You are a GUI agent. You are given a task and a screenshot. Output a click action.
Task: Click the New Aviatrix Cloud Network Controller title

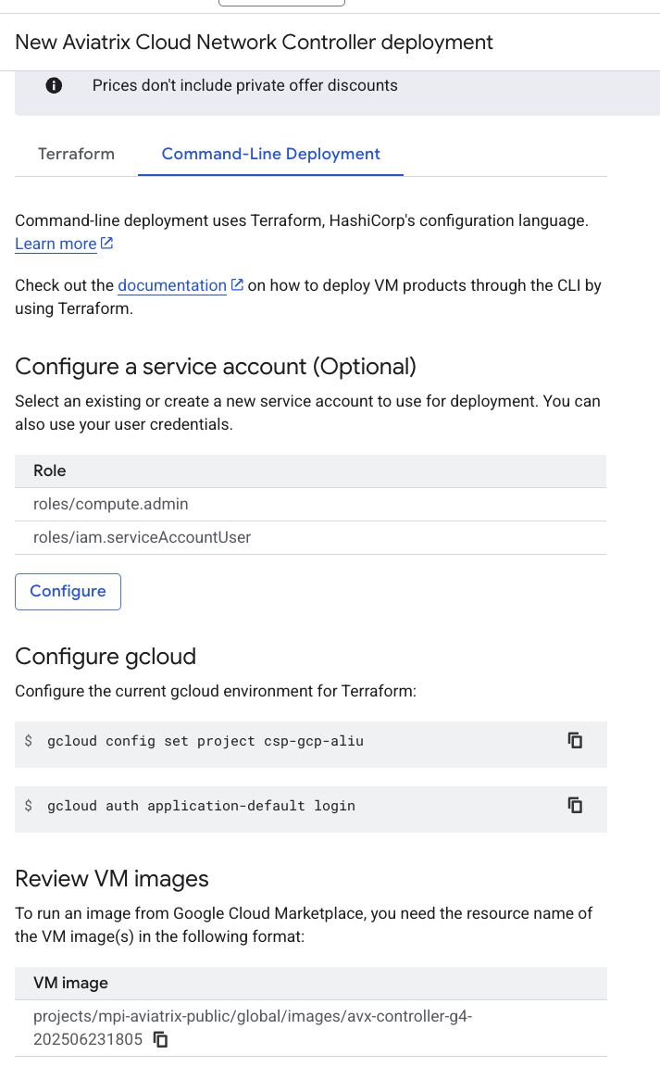click(x=254, y=43)
